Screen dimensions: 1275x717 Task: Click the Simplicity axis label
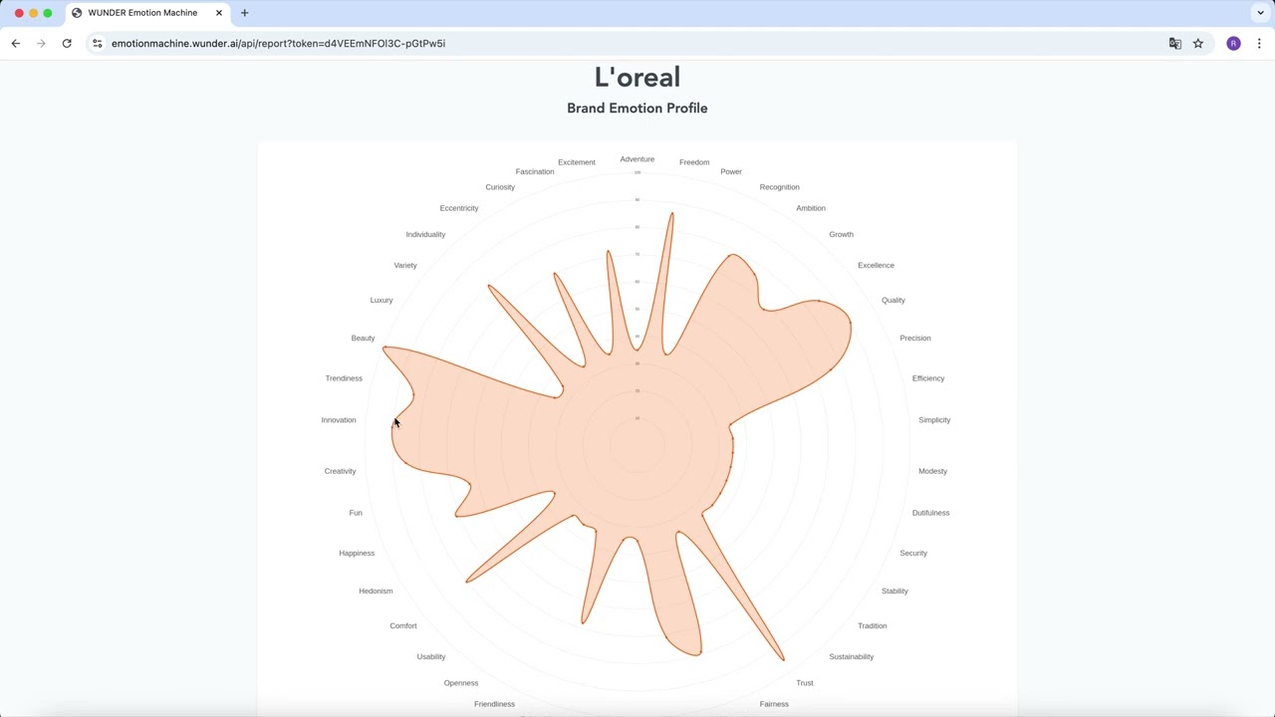[x=934, y=420]
